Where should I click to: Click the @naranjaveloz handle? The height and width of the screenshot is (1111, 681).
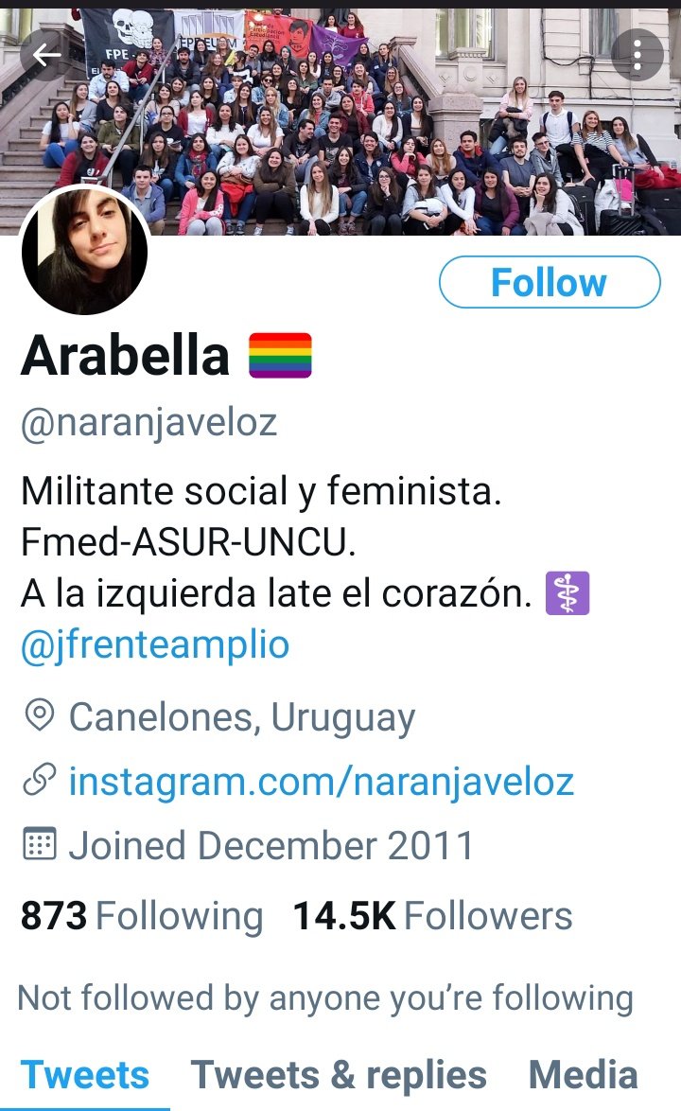pos(148,423)
